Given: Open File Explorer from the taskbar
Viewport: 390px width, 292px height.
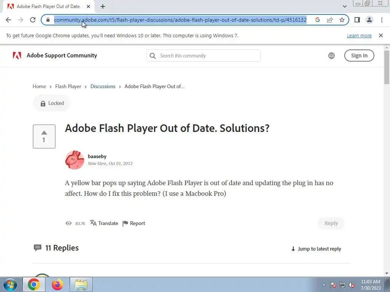Looking at the screenshot, I should (x=81, y=284).
